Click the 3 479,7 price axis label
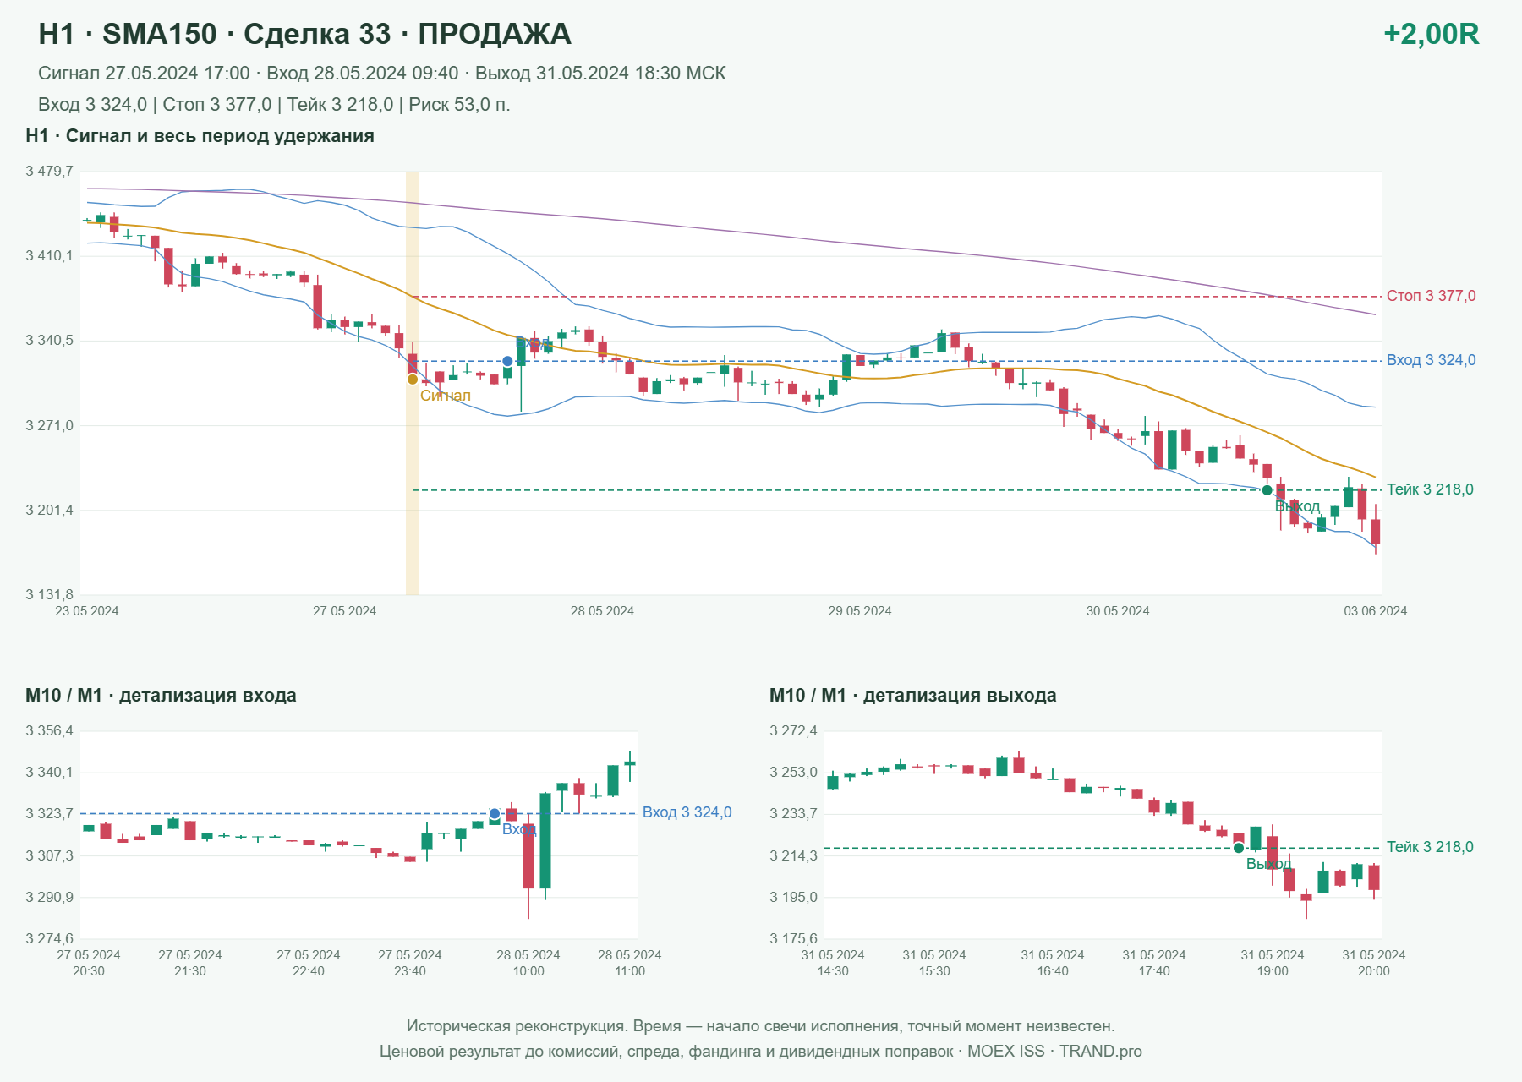This screenshot has height=1082, width=1522. [x=50, y=172]
